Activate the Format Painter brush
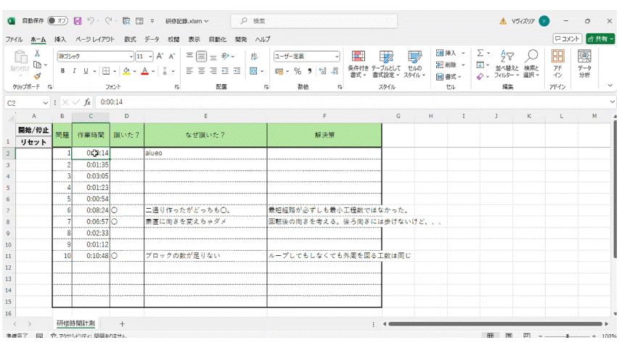This screenshot has width=619, height=348. point(37,76)
